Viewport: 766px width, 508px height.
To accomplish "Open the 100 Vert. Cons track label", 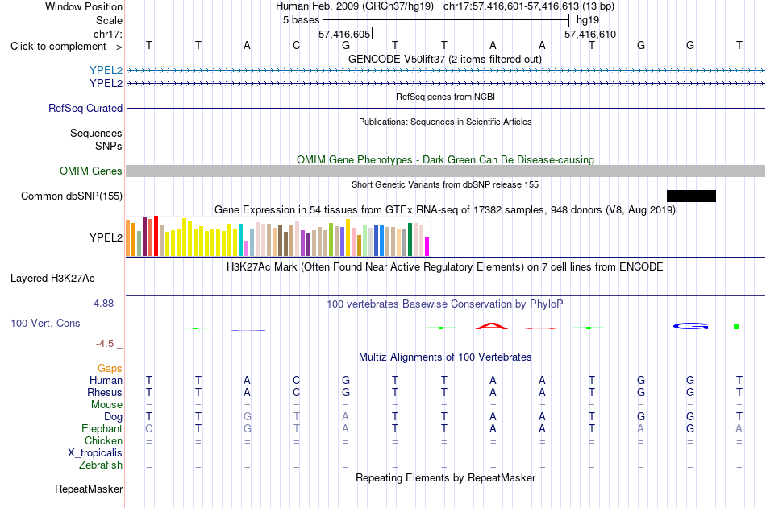I will [x=45, y=323].
